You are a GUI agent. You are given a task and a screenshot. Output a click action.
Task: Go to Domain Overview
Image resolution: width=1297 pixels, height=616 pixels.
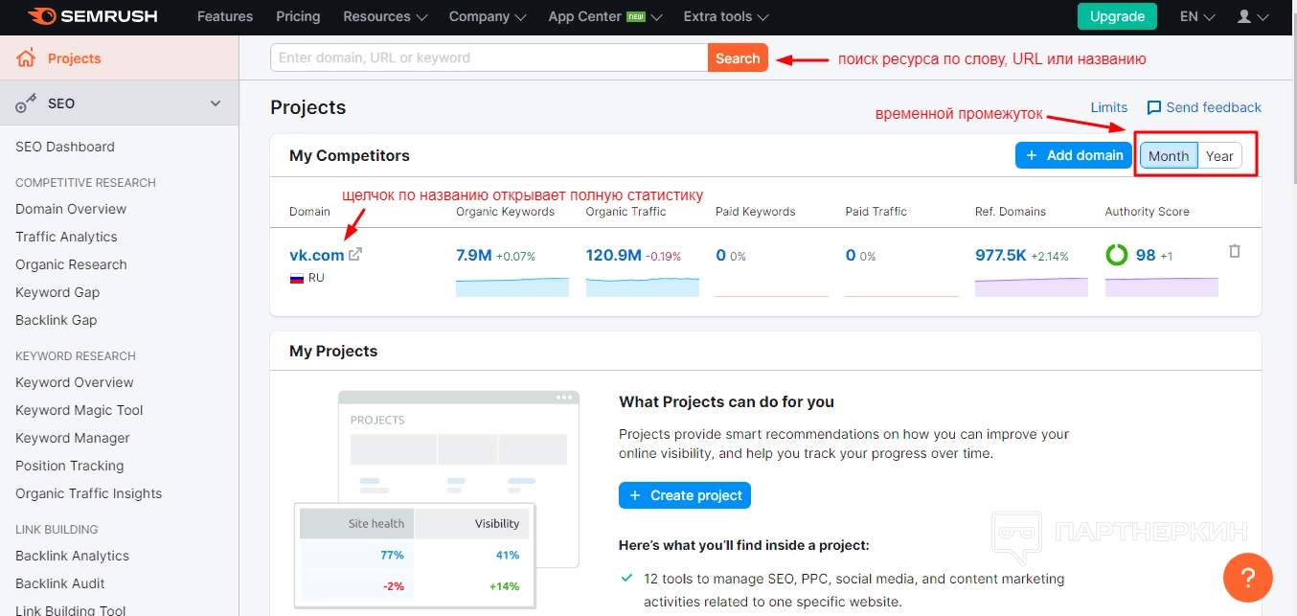click(x=71, y=209)
